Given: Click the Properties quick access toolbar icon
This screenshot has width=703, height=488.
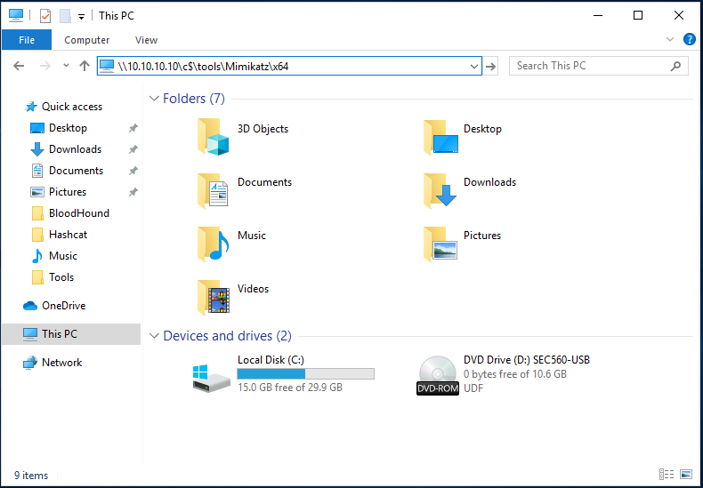Looking at the screenshot, I should point(45,16).
